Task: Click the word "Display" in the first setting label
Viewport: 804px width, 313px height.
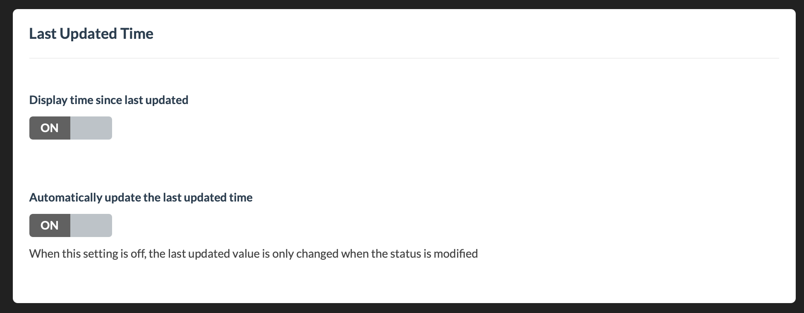Action: [x=48, y=100]
